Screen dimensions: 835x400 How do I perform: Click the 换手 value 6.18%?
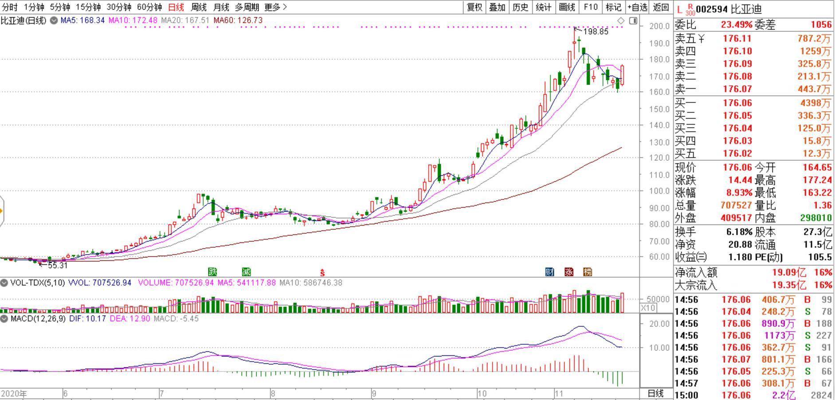[x=739, y=232]
